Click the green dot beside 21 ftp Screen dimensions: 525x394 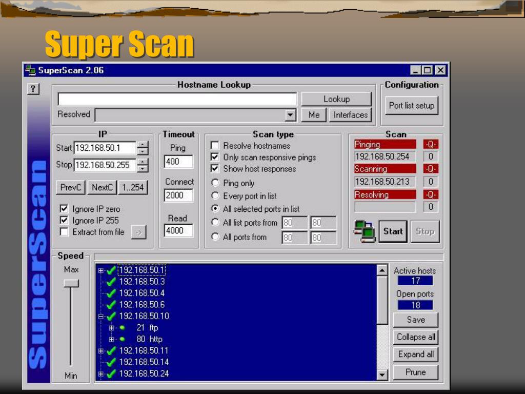point(122,328)
